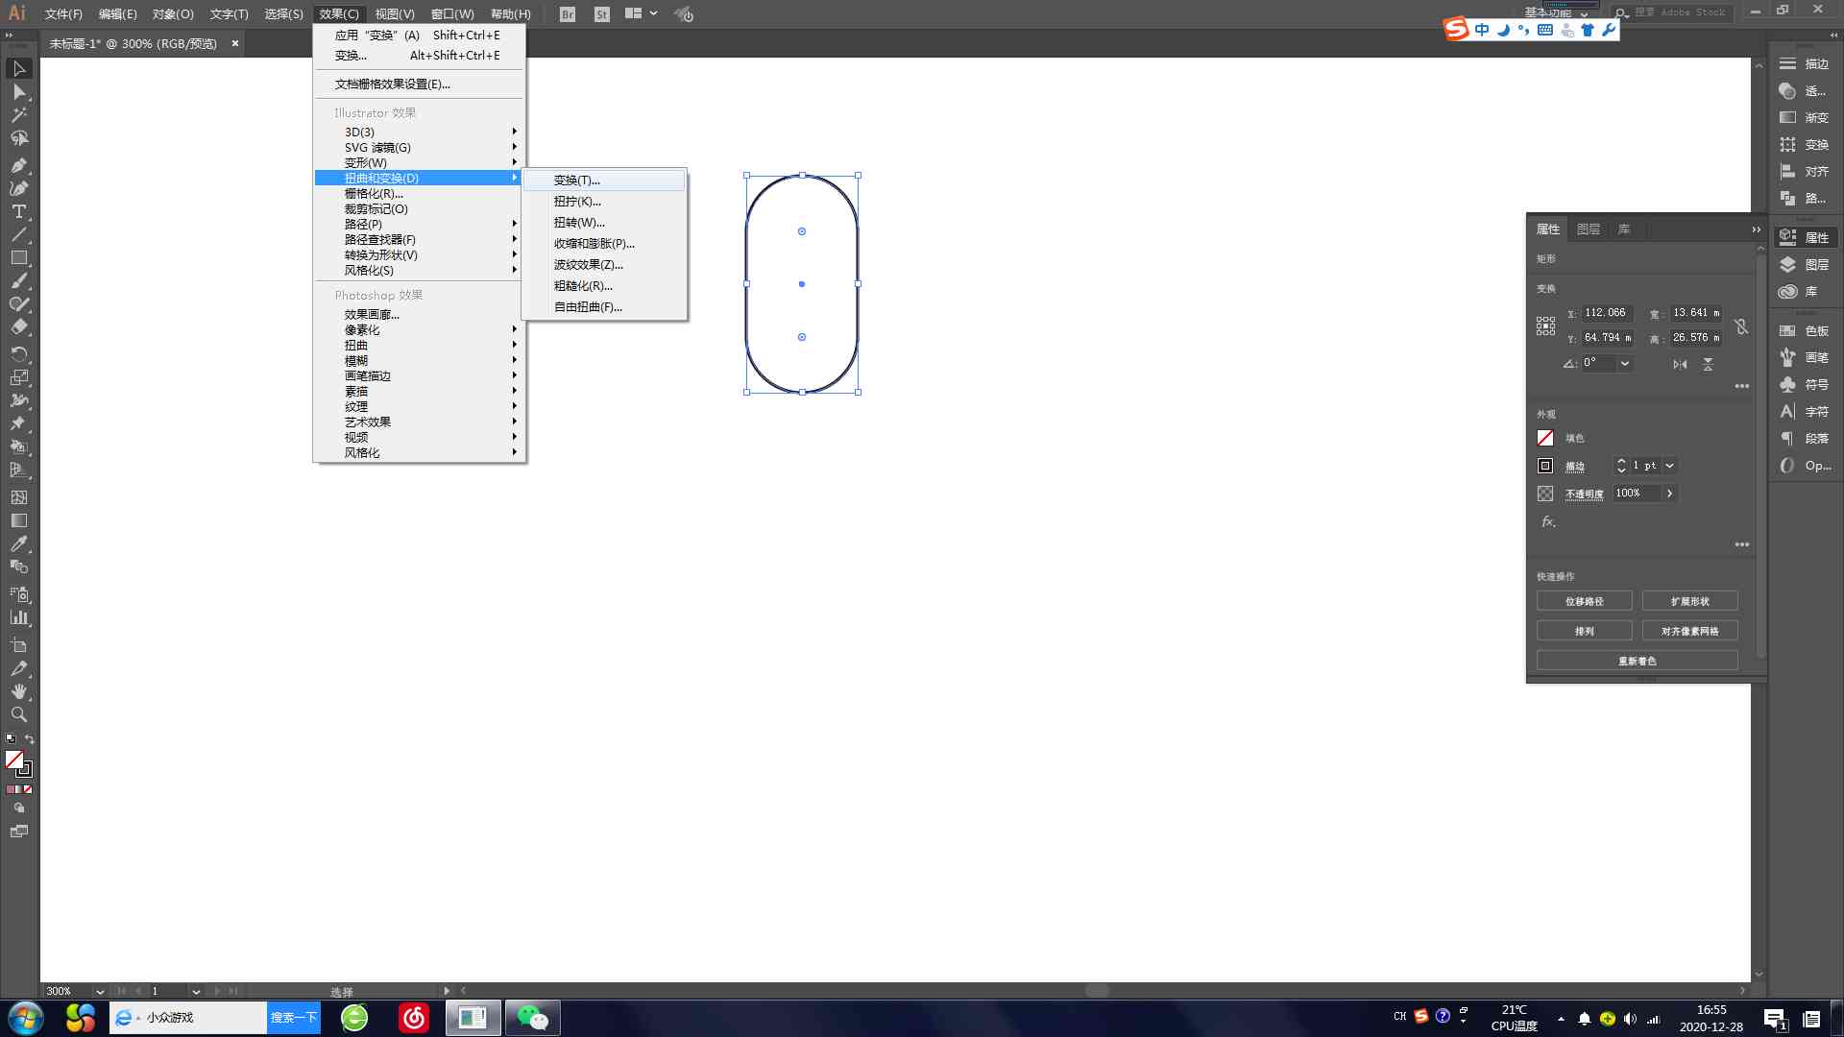Open the arrange documents dropdown

click(x=641, y=13)
